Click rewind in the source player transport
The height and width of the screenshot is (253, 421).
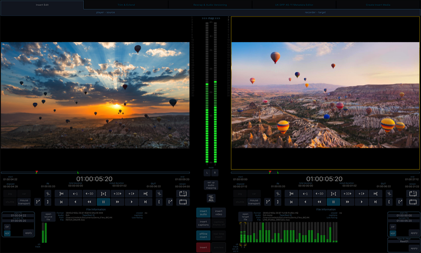coord(90,202)
